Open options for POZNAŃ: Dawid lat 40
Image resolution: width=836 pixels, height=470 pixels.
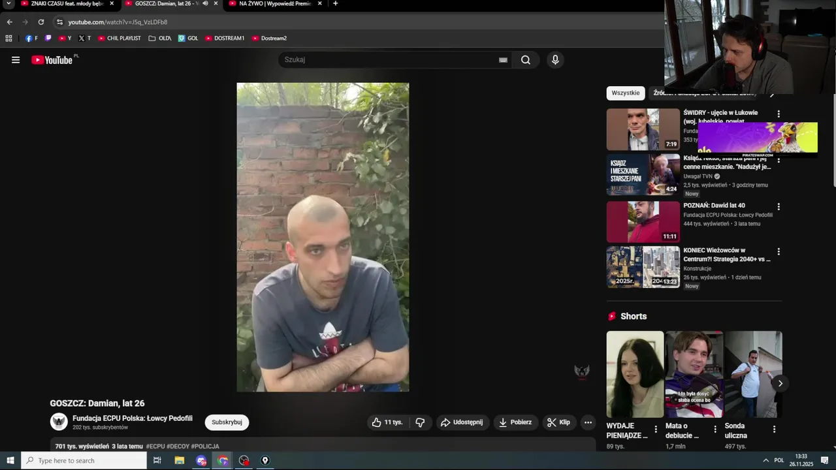click(x=778, y=206)
